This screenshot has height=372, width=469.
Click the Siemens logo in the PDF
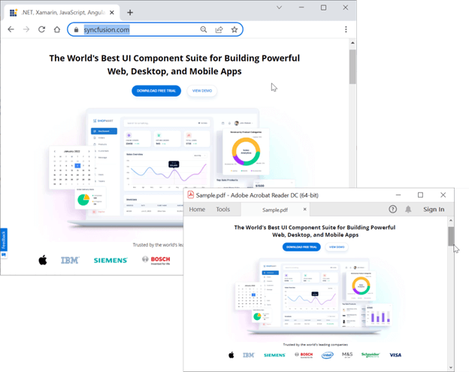[x=274, y=355]
